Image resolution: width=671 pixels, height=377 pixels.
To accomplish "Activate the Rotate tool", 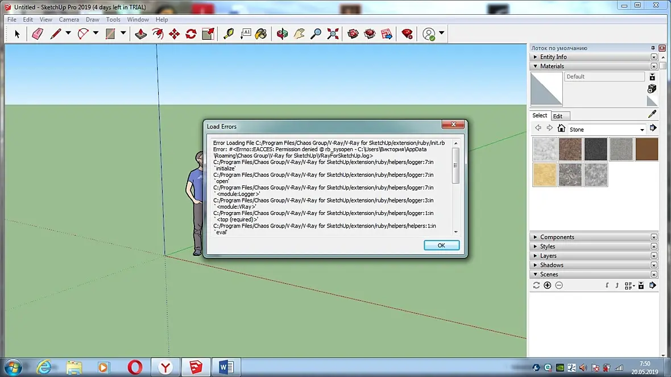I will tap(191, 34).
